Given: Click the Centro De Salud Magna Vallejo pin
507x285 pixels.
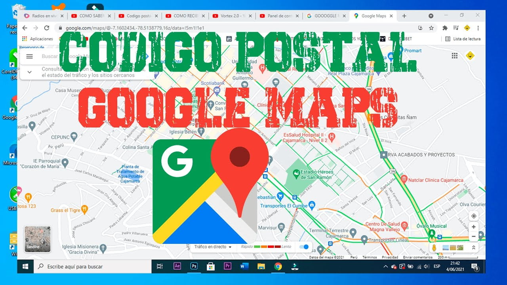Looking at the screenshot, I should pos(404,226).
